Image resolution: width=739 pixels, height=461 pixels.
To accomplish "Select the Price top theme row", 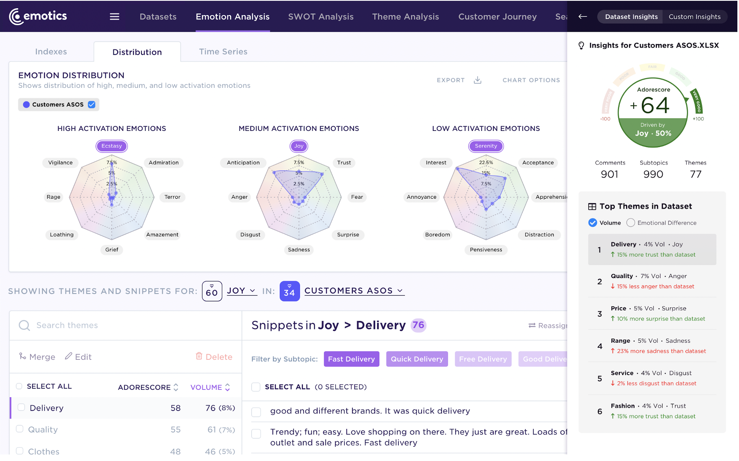I will point(652,313).
